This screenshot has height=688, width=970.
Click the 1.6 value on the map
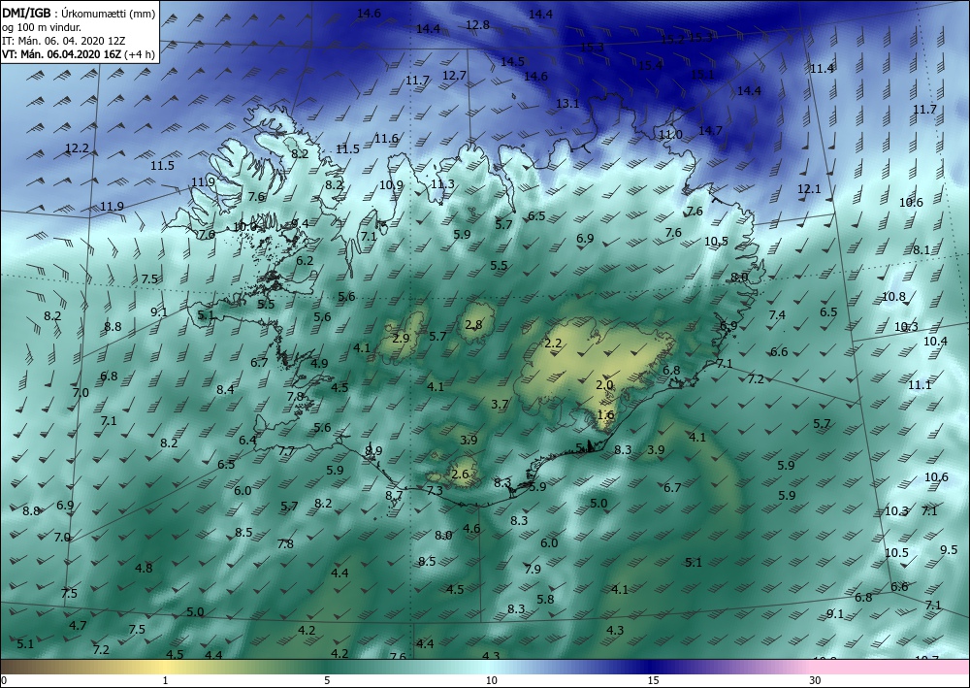tap(606, 414)
